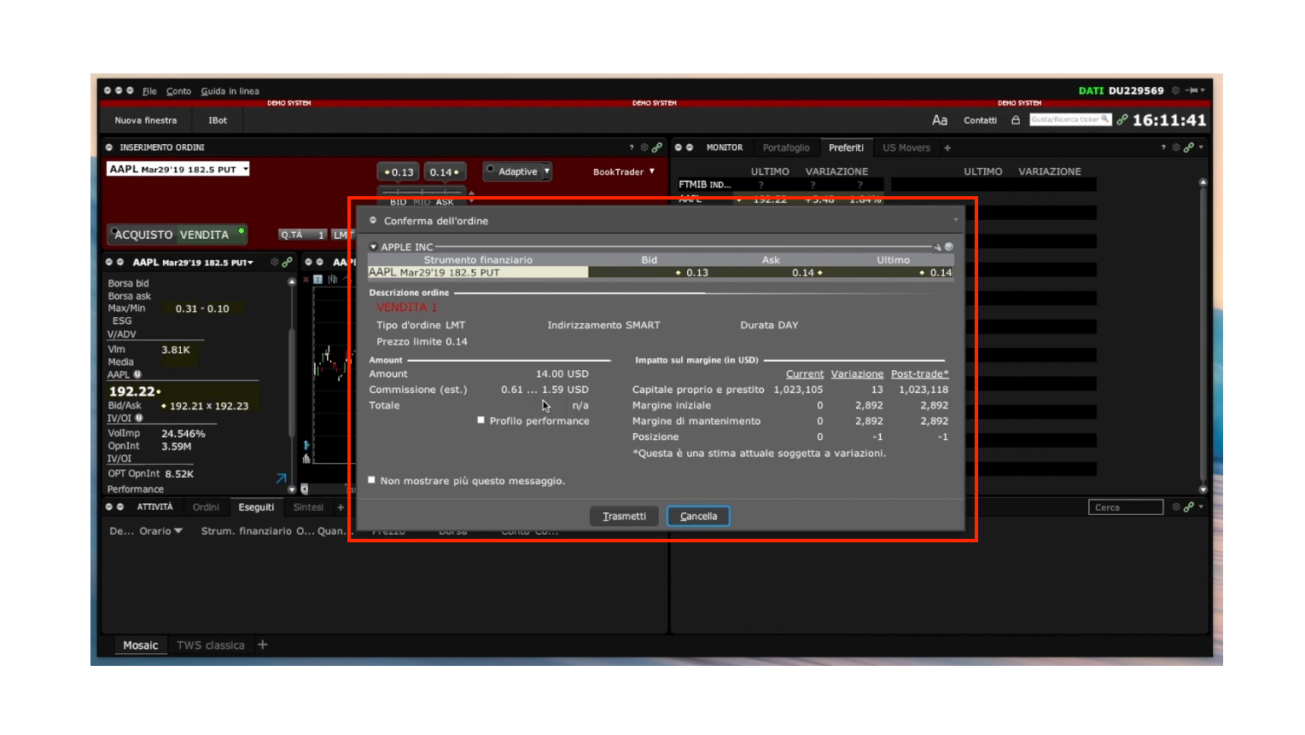The image size is (1305, 735).
Task: Open global settings gear near account DU229569
Action: tap(1175, 90)
